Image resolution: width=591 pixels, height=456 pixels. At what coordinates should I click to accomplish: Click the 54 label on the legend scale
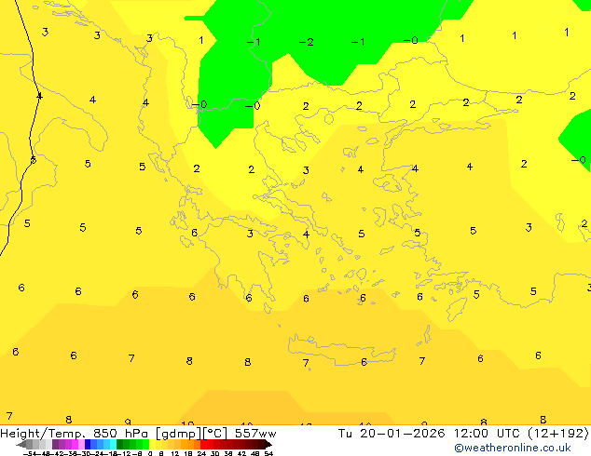point(268,453)
